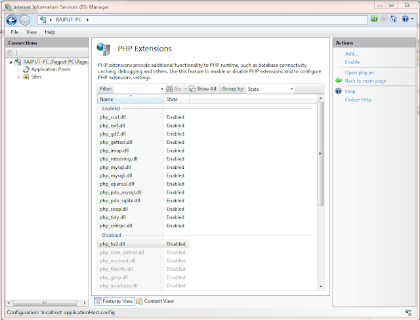Select php_gd2.dll extension row

click(x=143, y=133)
